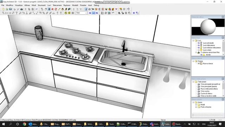Open the File menu
The image size is (225, 127).
(3, 5)
